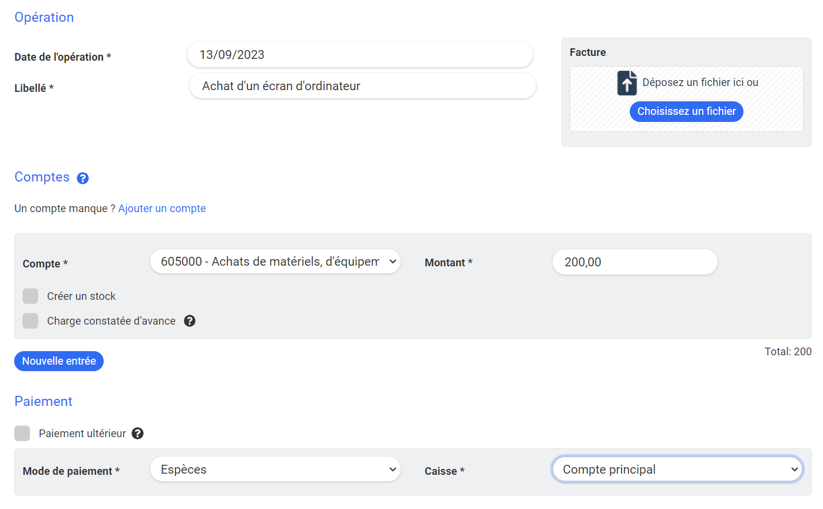Screen dimensions: 823x509
Task: Click the Libellé input field
Action: 363,86
